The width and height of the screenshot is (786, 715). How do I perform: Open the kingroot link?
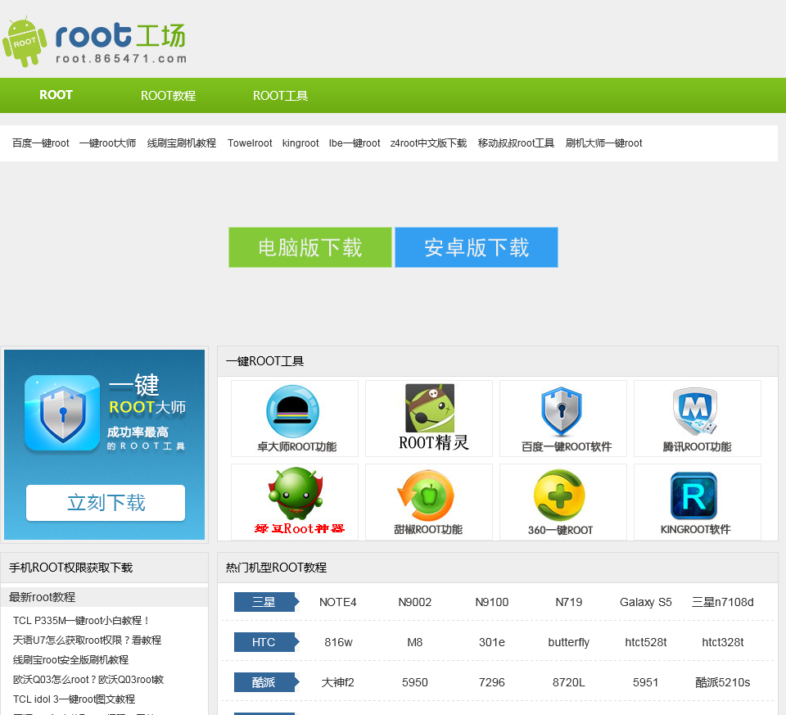click(300, 143)
